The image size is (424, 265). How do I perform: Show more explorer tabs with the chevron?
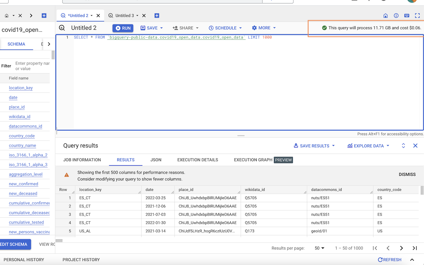[x=31, y=16]
